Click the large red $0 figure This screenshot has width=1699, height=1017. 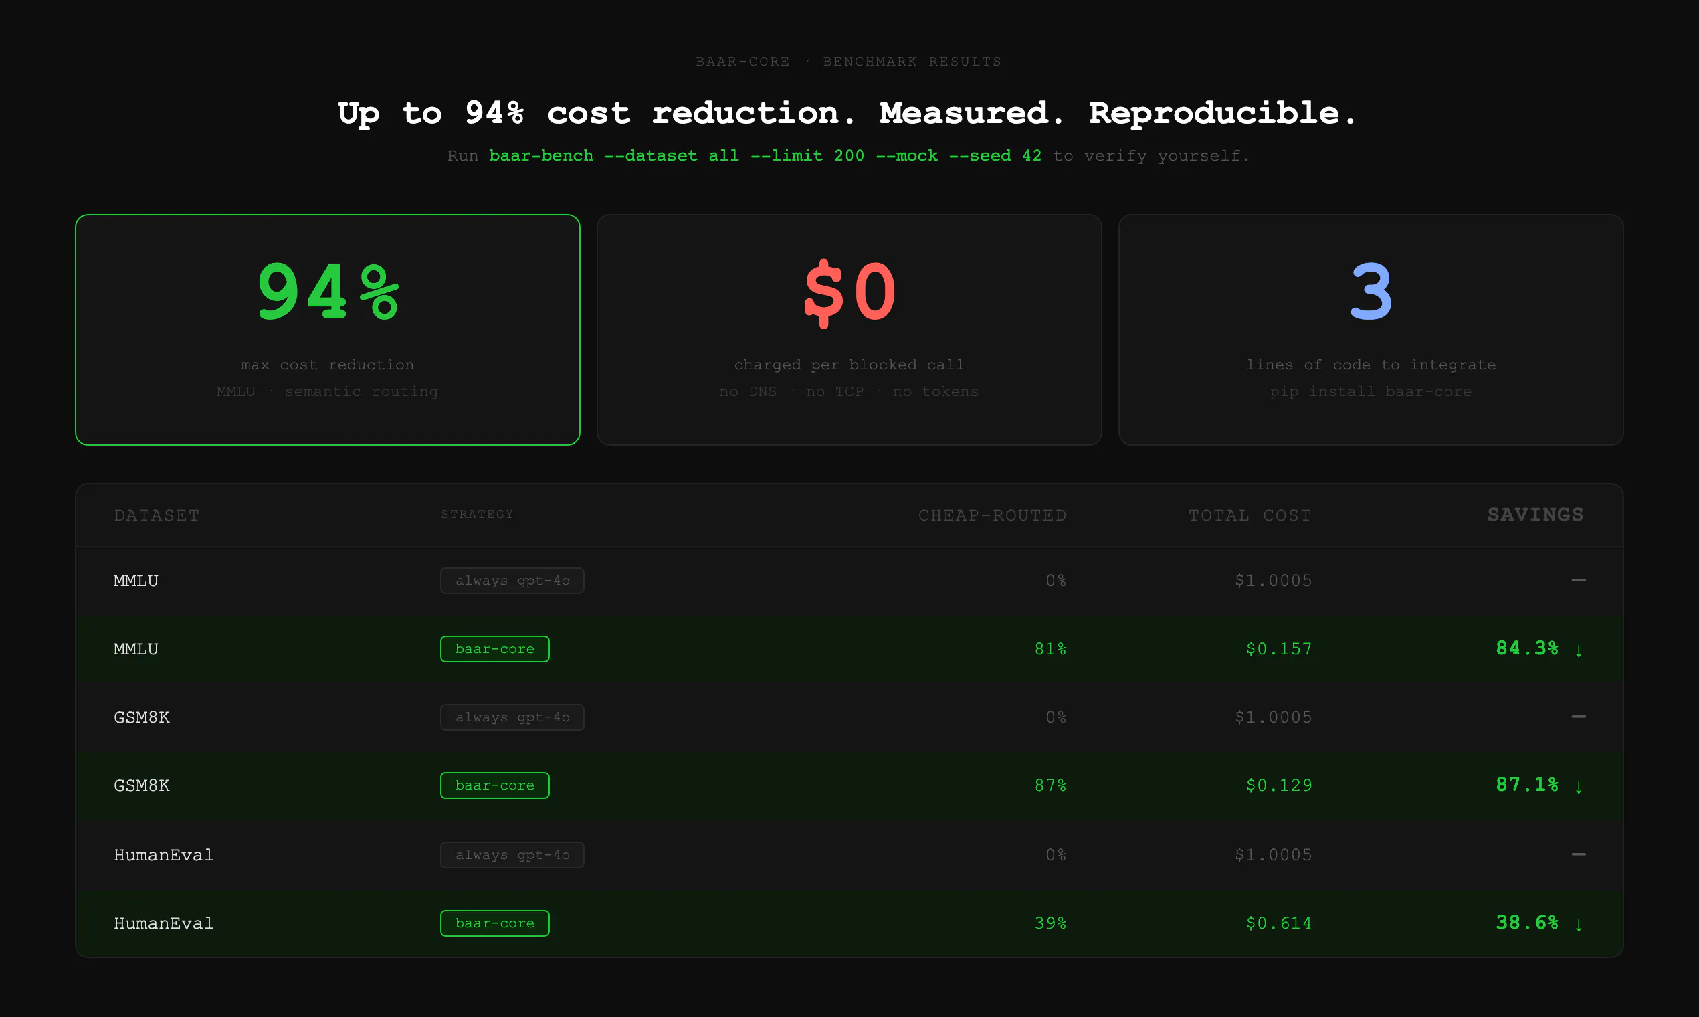(x=849, y=293)
